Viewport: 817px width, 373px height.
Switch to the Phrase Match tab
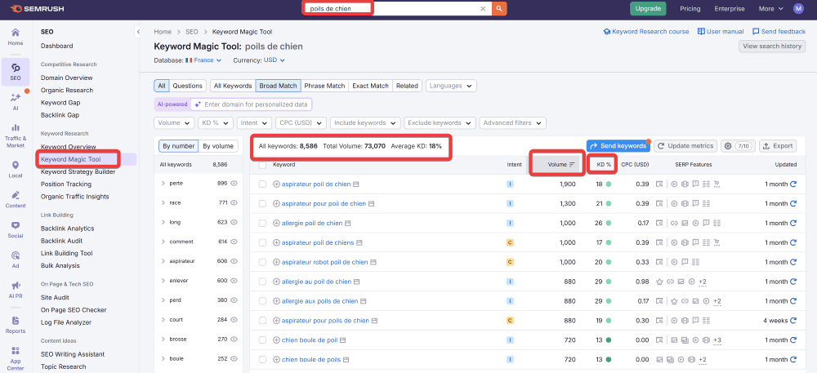324,86
